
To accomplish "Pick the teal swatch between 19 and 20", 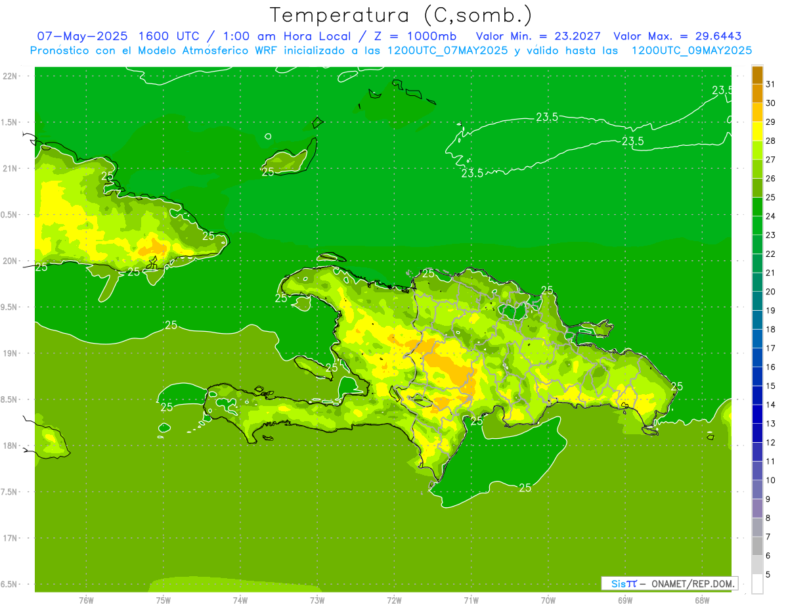I will tap(757, 301).
